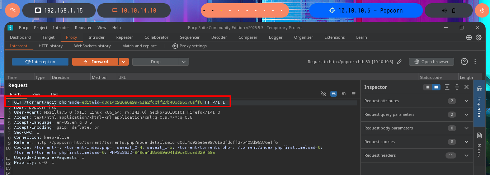Click the power button in top bar
The height and width of the screenshot is (175, 490).
pos(482,10)
